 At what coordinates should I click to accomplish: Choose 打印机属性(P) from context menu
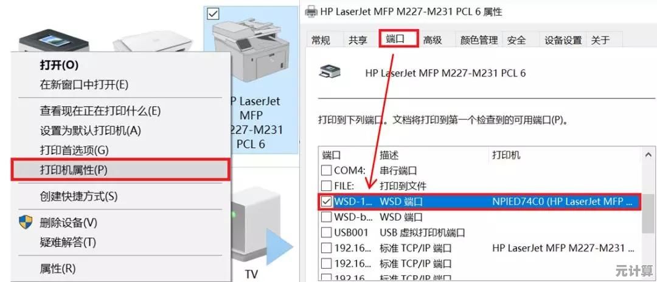120,170
